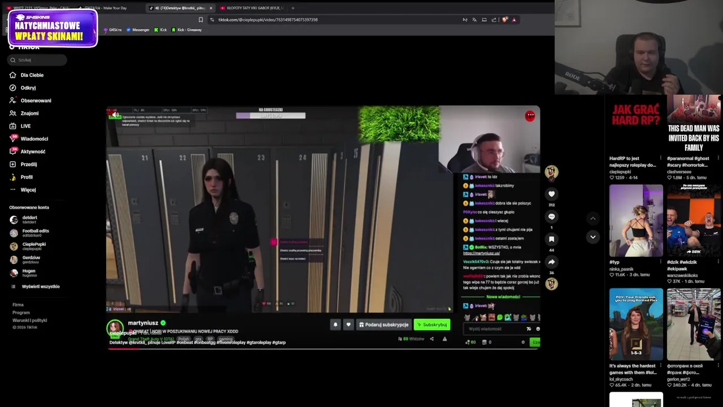Screen dimensions: 723x407
Task: Bookmark the video to favorites
Action: [552, 239]
